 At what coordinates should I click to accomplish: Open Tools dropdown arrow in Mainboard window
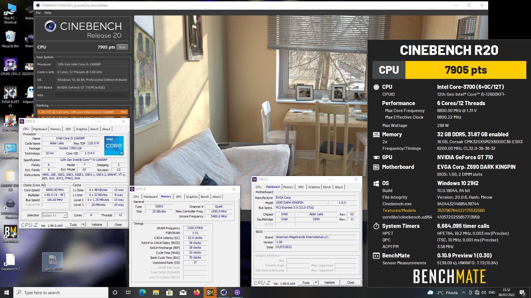(x=316, y=283)
